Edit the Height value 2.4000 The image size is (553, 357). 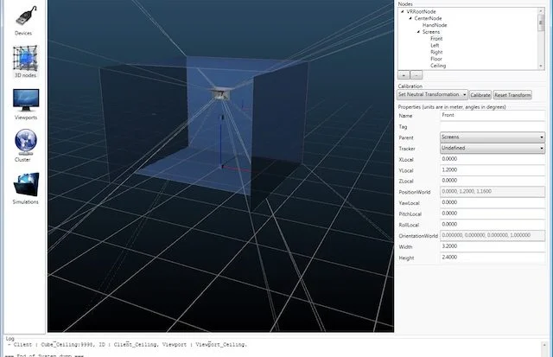coord(493,258)
